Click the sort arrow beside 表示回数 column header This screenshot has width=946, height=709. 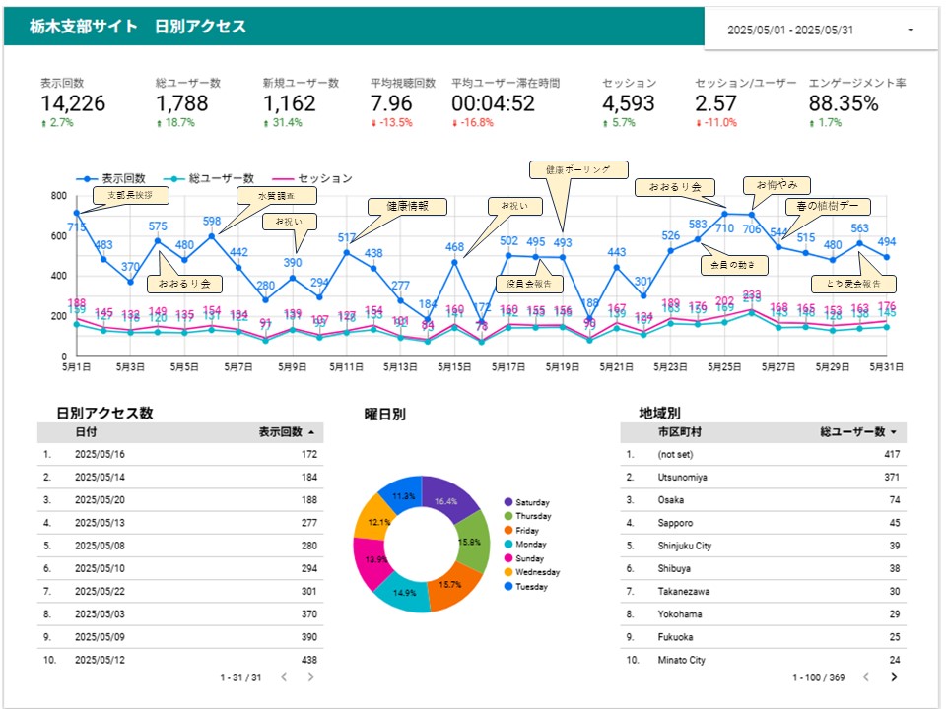pos(312,432)
